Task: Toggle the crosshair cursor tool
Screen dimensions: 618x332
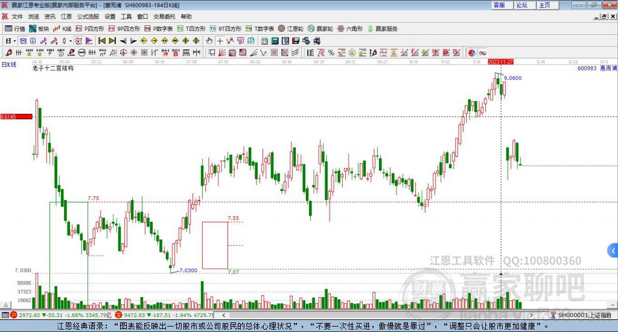Action: tap(220, 41)
